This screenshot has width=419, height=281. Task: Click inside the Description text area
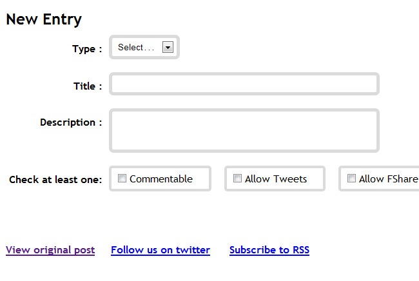click(x=244, y=131)
